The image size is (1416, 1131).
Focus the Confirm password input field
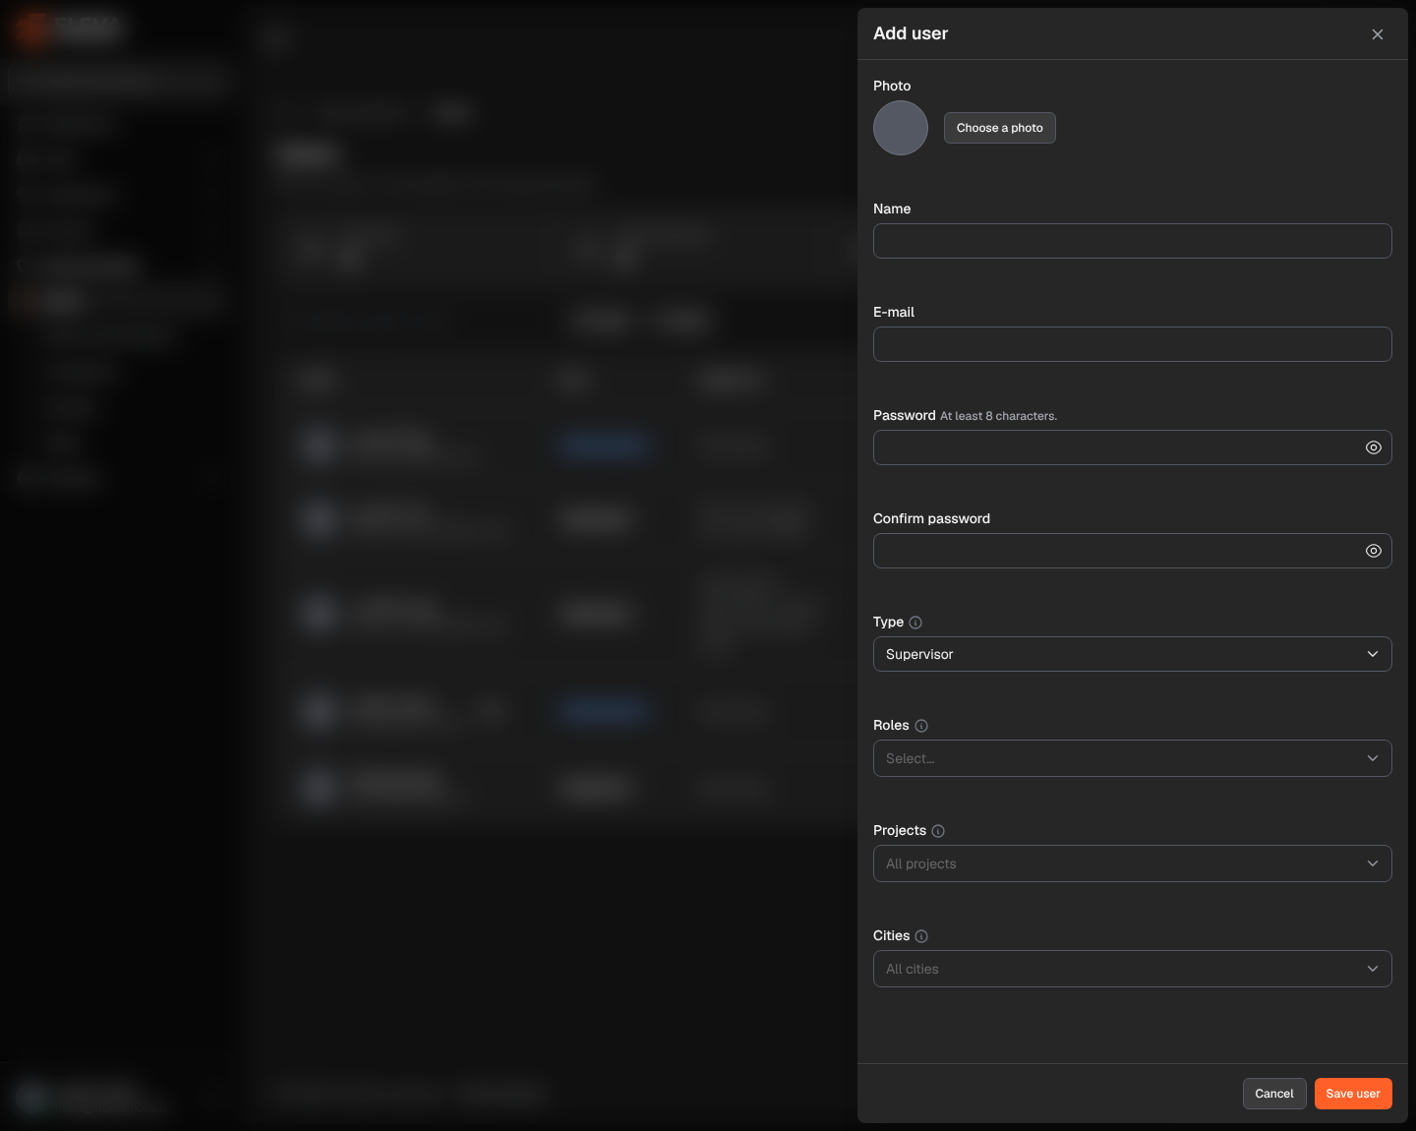[1116, 551]
